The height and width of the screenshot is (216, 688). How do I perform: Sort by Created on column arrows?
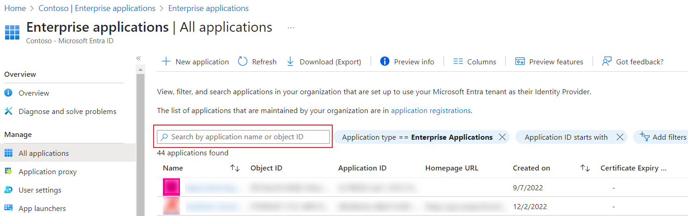[x=585, y=168]
